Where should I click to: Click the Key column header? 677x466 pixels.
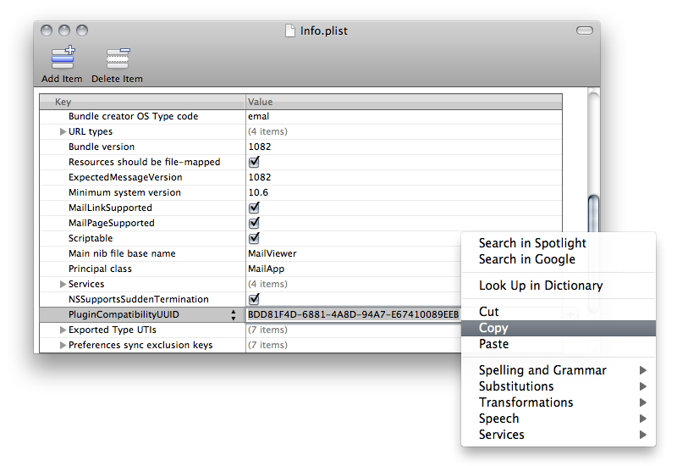pyautogui.click(x=142, y=102)
